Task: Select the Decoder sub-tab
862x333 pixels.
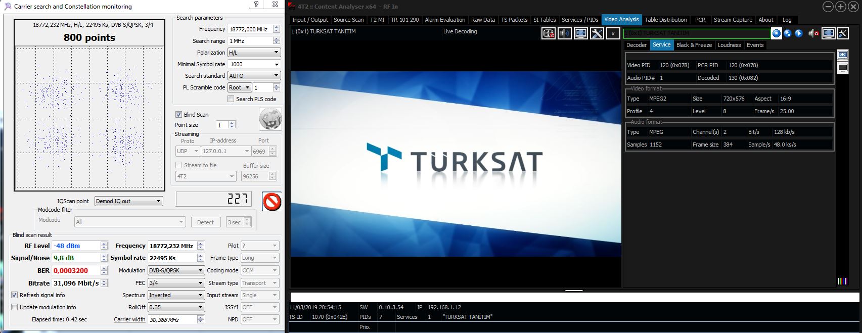Action: coord(637,45)
